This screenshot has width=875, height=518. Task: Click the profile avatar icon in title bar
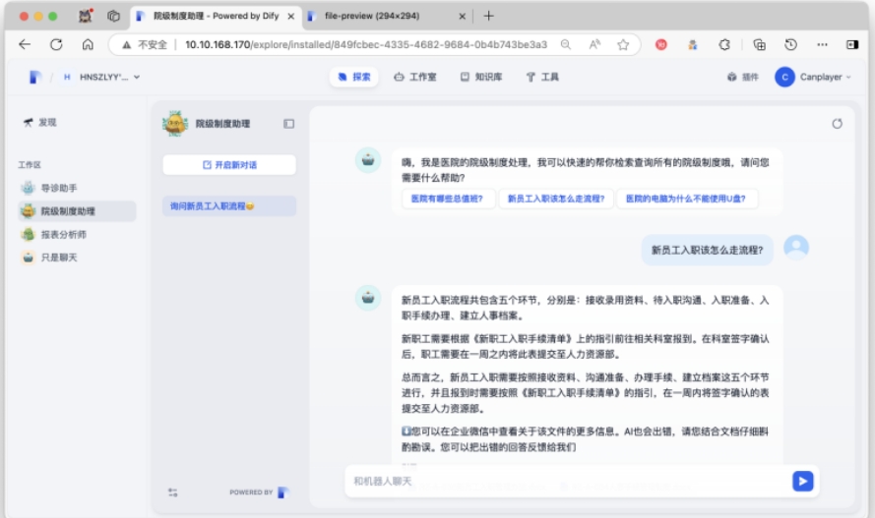pyautogui.click(x=86, y=16)
